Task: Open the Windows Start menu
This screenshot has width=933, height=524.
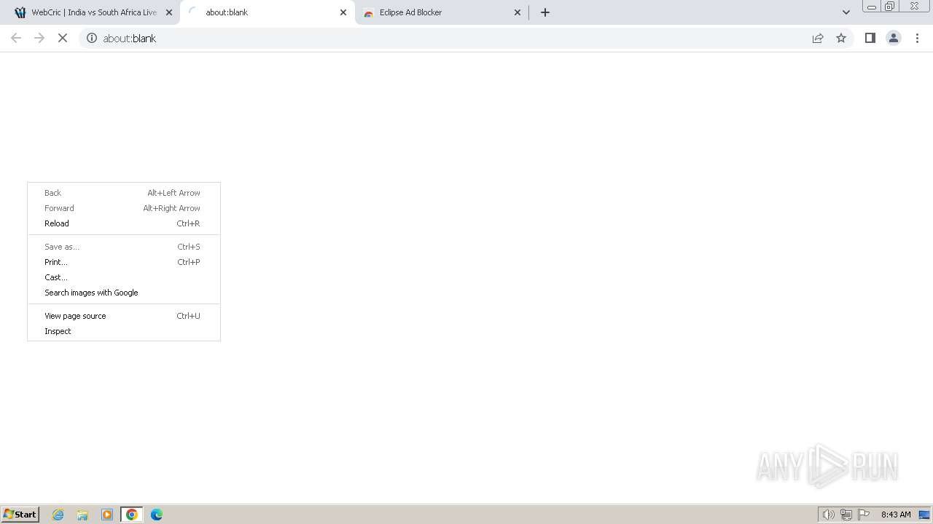Action: 20,515
